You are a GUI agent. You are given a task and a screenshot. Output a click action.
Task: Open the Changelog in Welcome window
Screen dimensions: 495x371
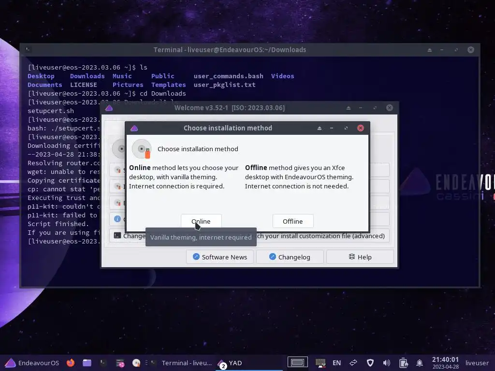(290, 257)
